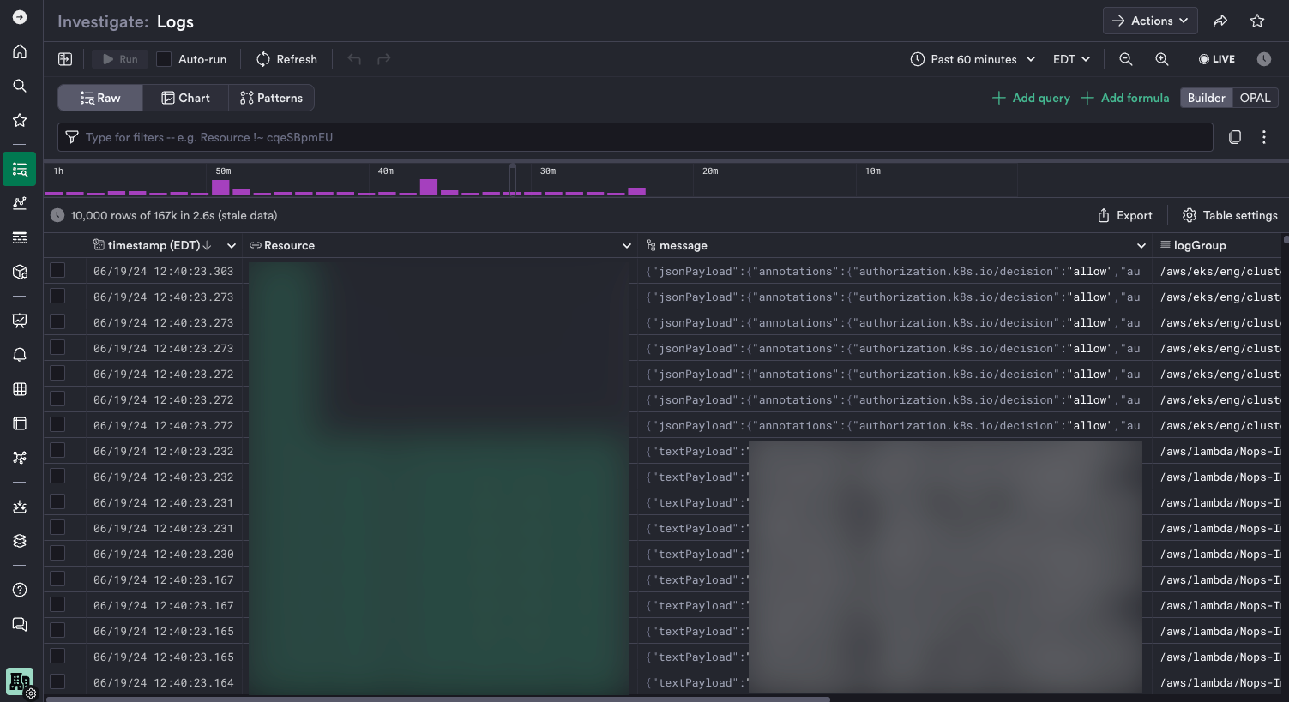Click the filter input field
Viewport: 1289px width, 702px height.
click(x=635, y=137)
